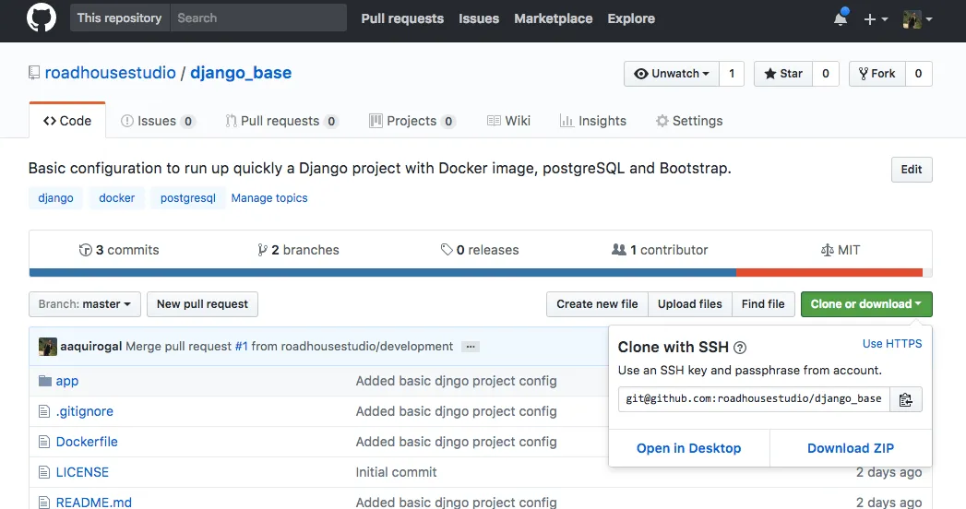The width and height of the screenshot is (966, 509).
Task: Open the user avatar menu
Action: point(917,19)
